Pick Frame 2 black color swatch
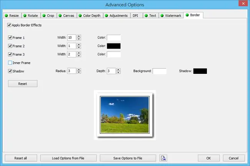This screenshot has width=250, height=166. pos(114,46)
